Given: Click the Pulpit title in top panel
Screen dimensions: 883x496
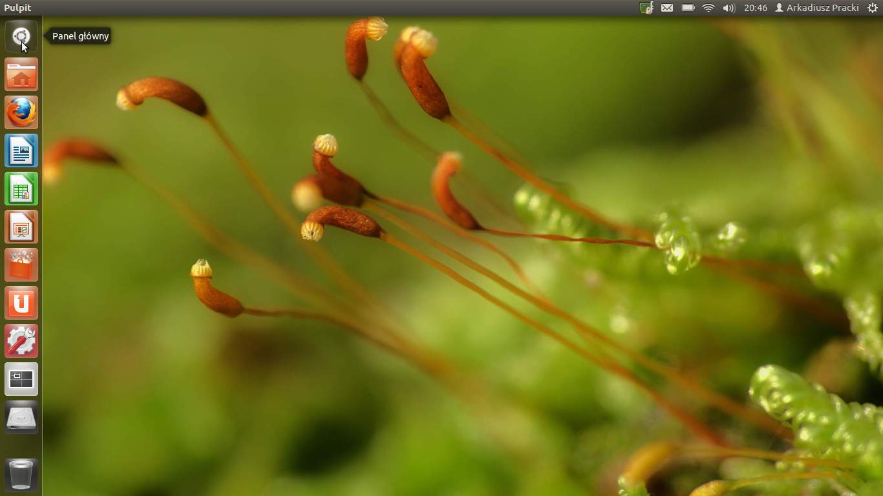Looking at the screenshot, I should [x=17, y=8].
